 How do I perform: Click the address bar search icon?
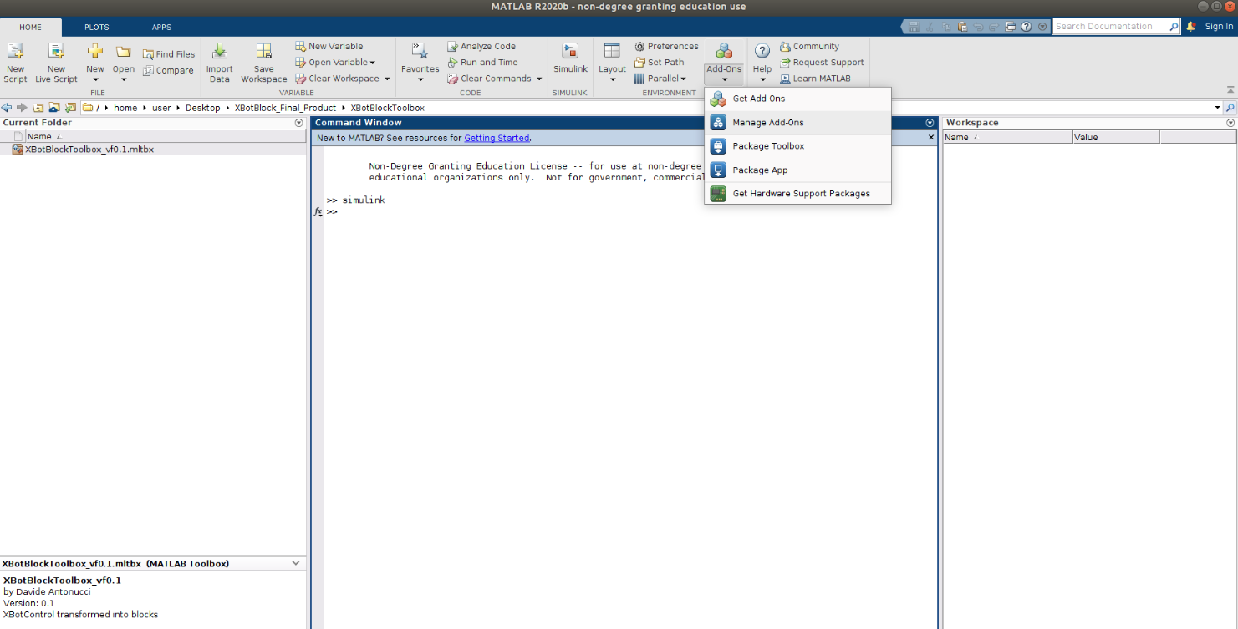[x=1230, y=108]
